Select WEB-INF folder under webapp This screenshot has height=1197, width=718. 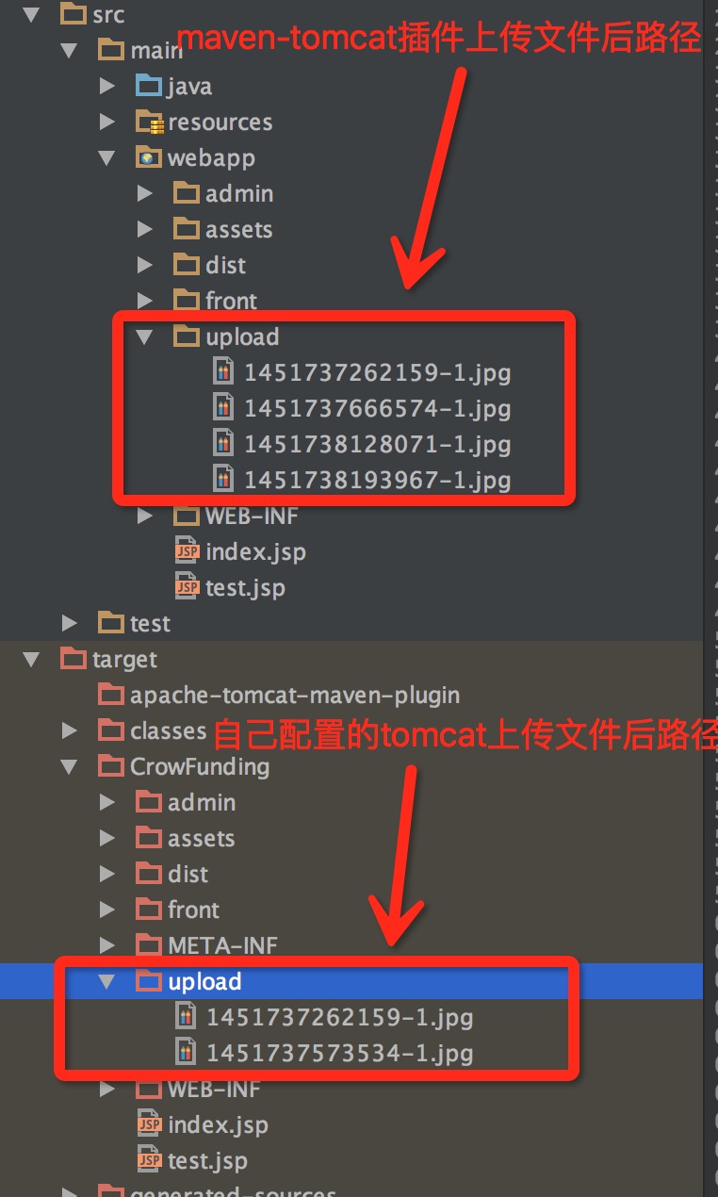tap(252, 516)
